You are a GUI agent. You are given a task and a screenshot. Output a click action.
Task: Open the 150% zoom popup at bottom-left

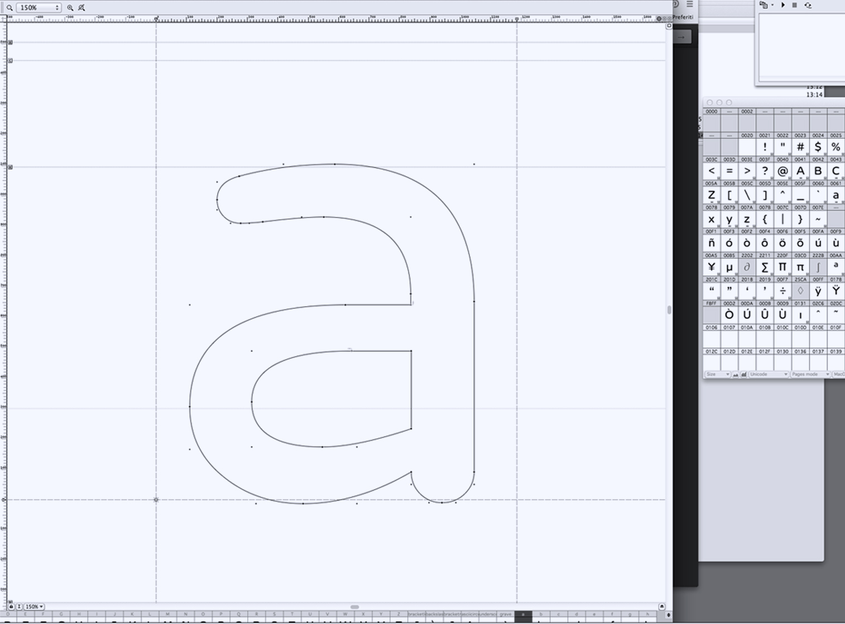tap(35, 606)
